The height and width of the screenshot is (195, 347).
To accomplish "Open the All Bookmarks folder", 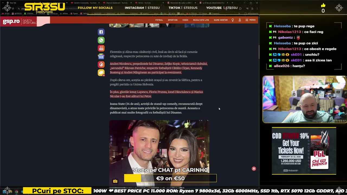I will coord(251,13).
